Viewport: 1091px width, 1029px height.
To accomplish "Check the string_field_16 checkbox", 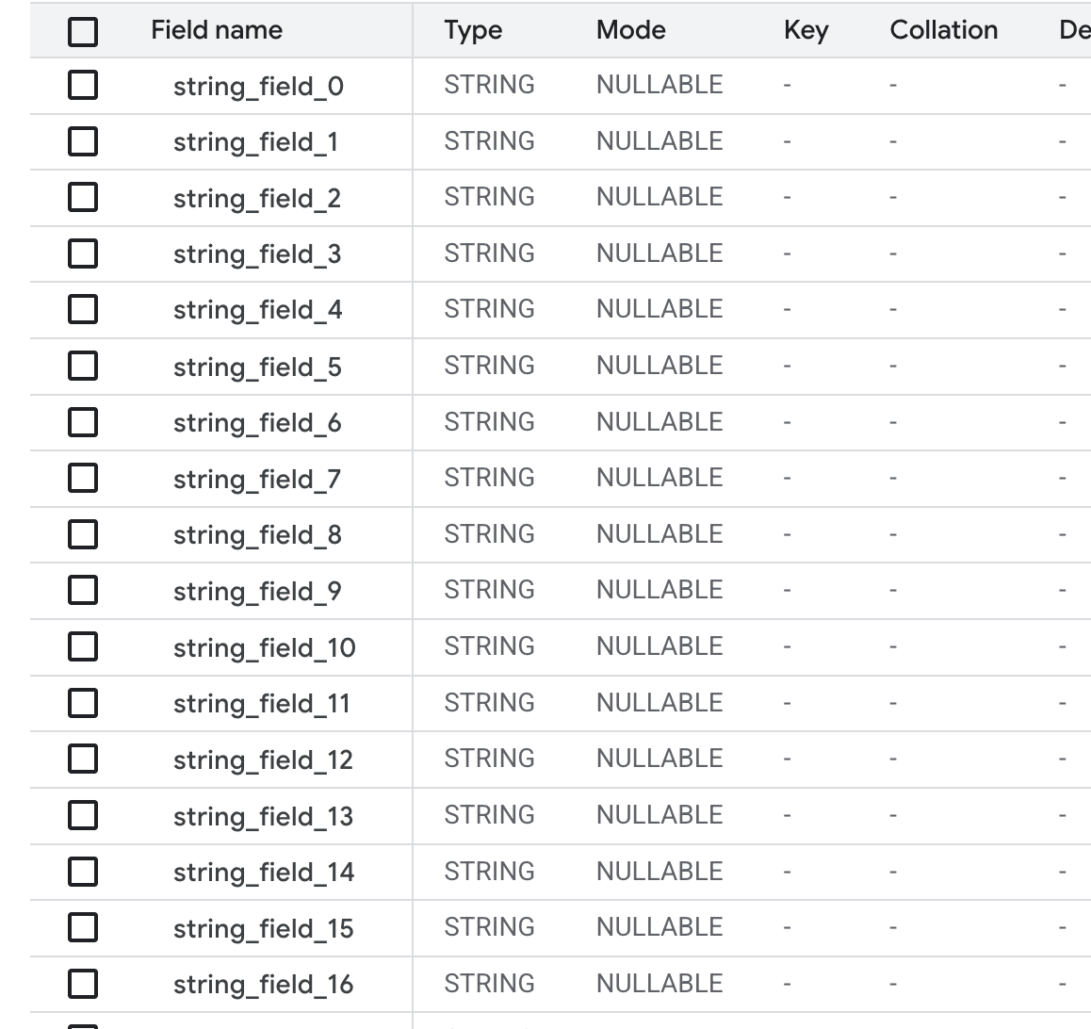I will [83, 984].
